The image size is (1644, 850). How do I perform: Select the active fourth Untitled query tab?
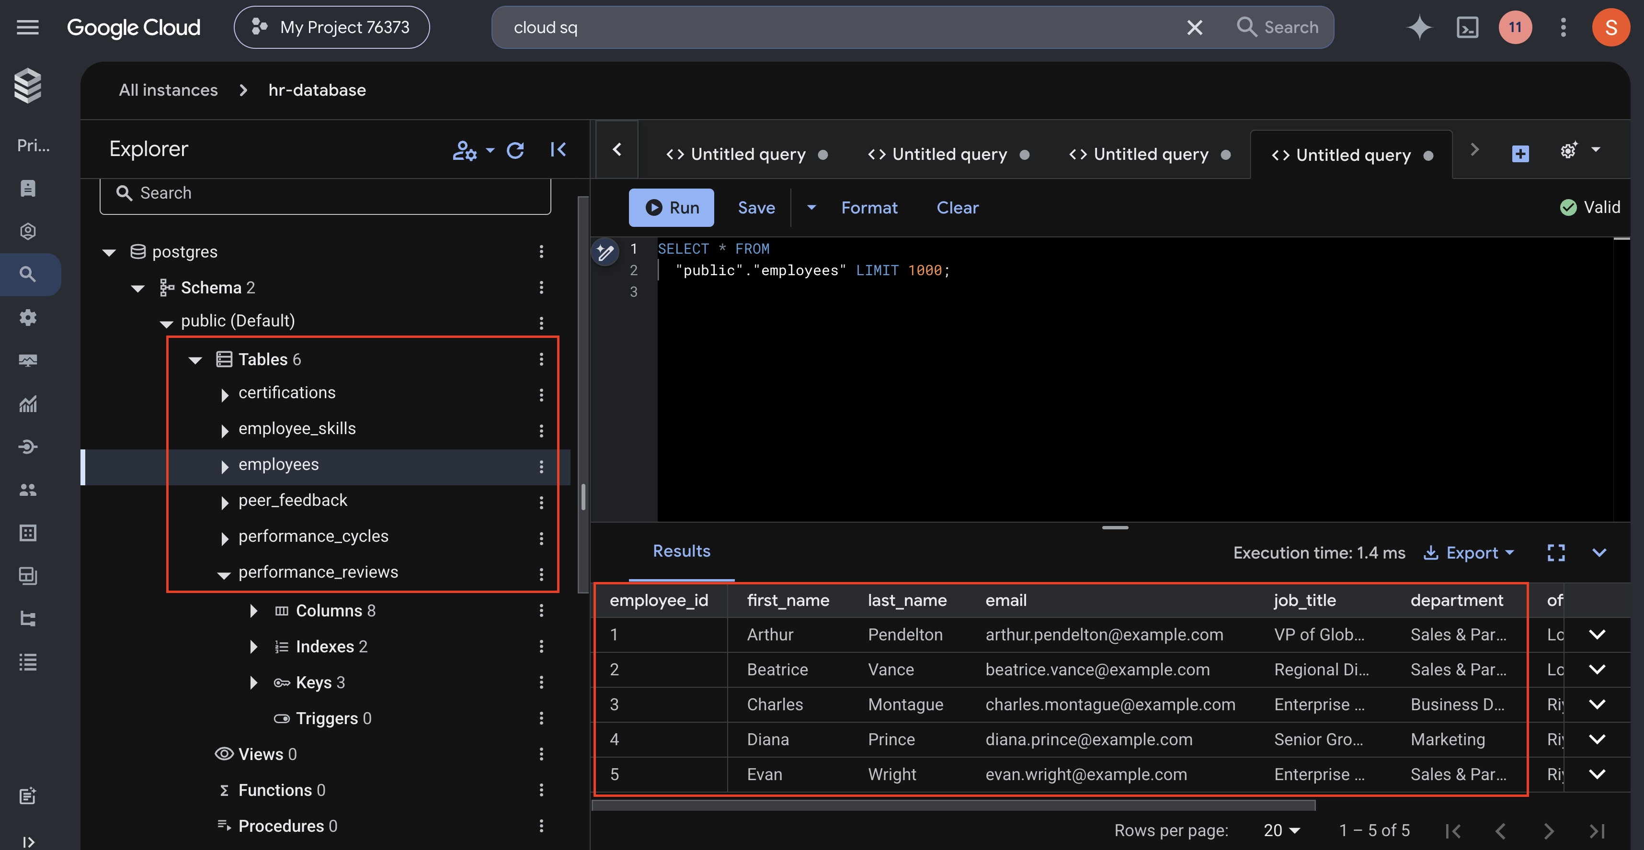click(1352, 155)
